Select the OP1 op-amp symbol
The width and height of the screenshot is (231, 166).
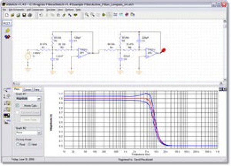click(84, 53)
